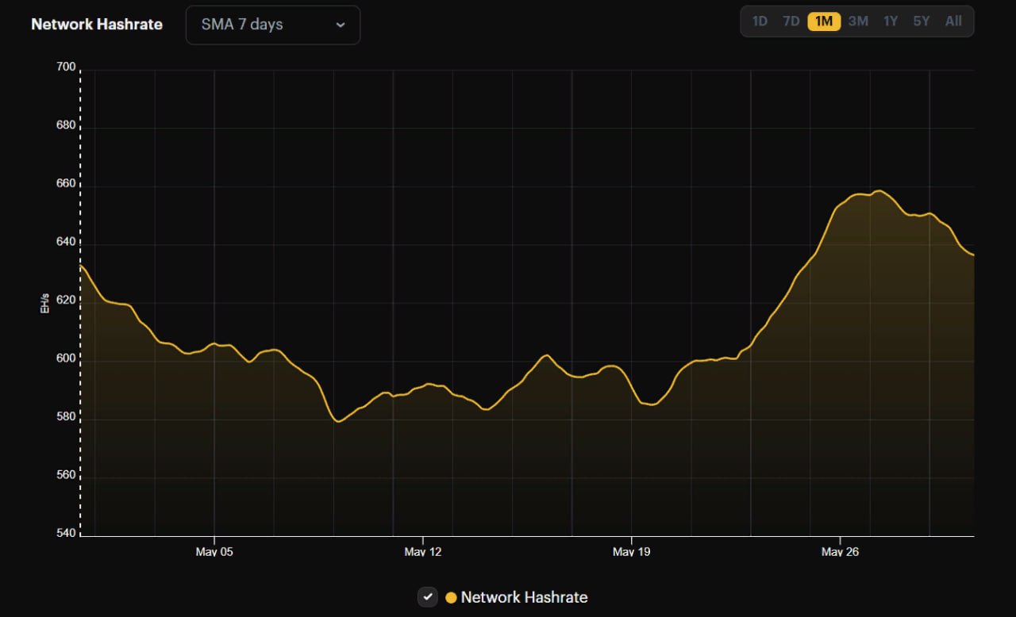Select the All time range
This screenshot has height=617, width=1016.
[x=953, y=21]
